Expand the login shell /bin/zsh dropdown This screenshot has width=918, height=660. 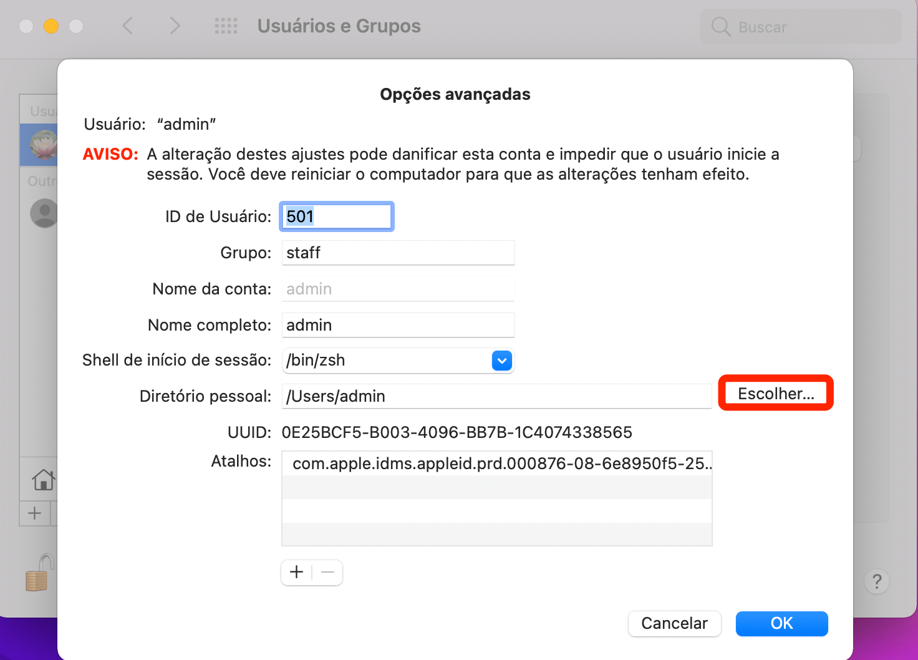(501, 361)
